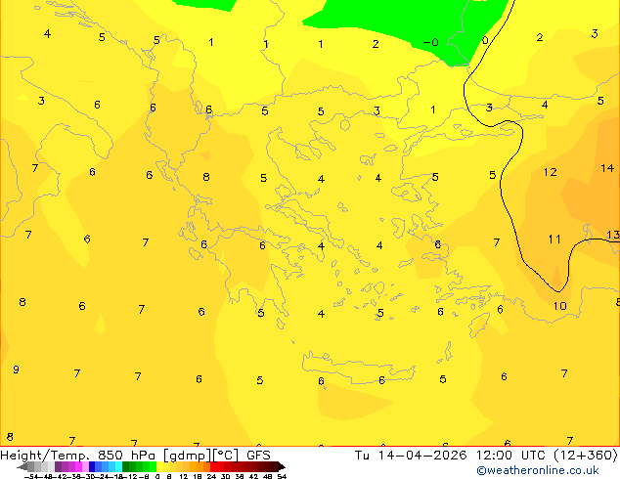Click the bright yellow legend swatch above 0
Image resolution: width=620 pixels, height=479 pixels.
coord(160,466)
